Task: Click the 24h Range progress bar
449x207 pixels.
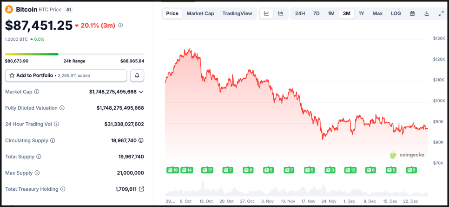Action: click(74, 54)
